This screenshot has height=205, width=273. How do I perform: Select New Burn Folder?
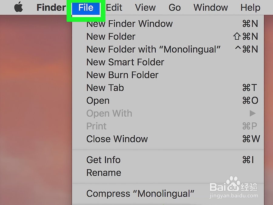pos(123,75)
